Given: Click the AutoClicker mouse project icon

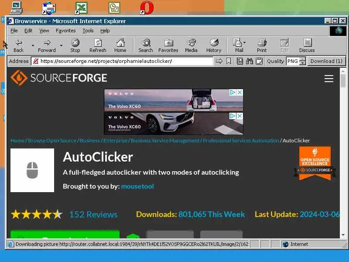Looking at the screenshot, I should coord(32,170).
